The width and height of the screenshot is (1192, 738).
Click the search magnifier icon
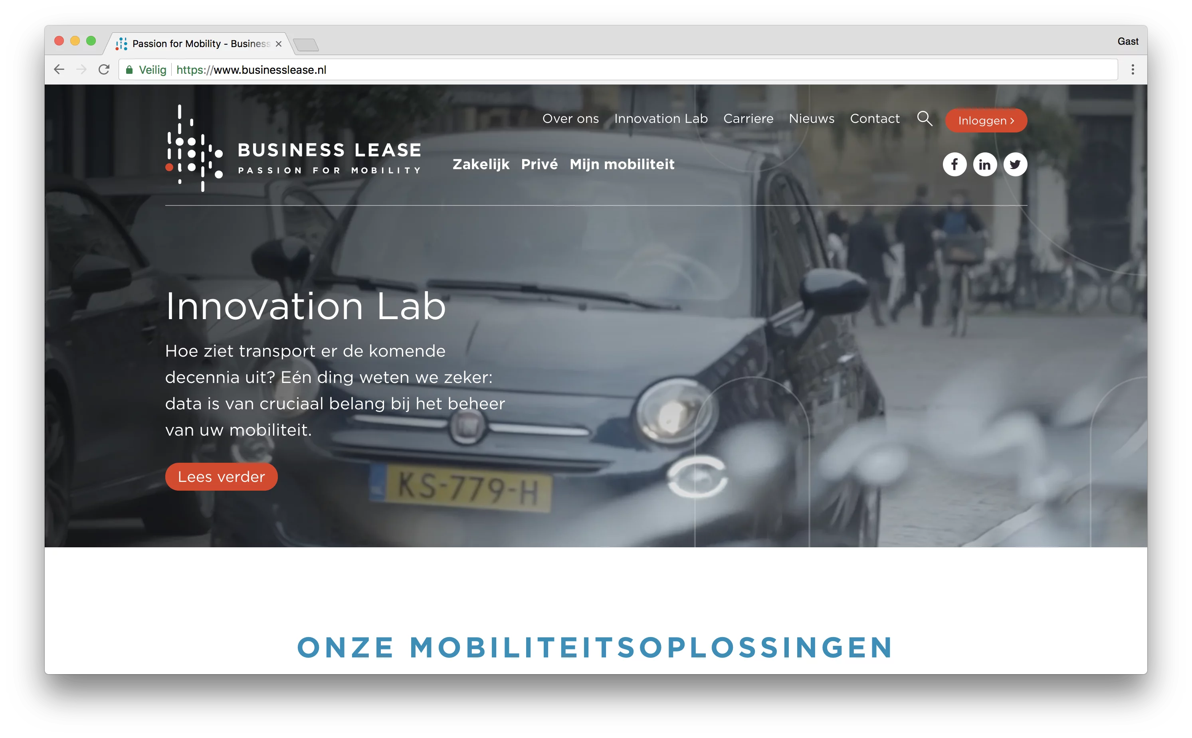[x=924, y=118]
